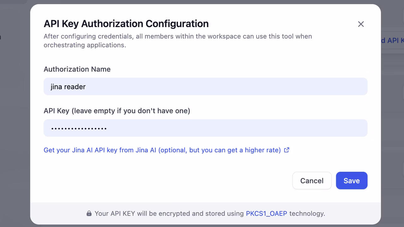Image resolution: width=404 pixels, height=227 pixels.
Task: Click the API Key leave empty label
Action: coord(117,111)
